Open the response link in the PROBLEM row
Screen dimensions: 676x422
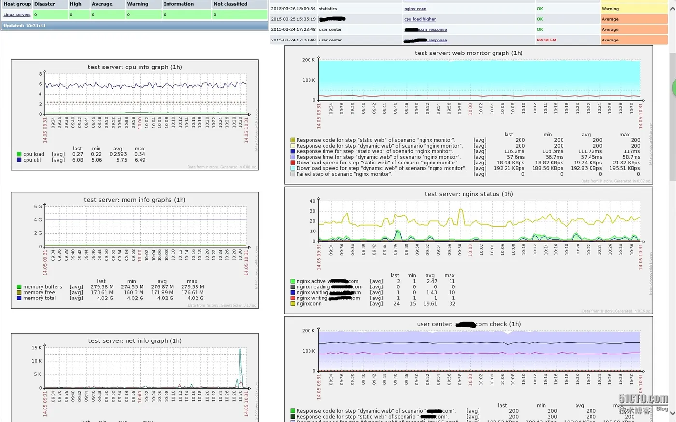425,40
